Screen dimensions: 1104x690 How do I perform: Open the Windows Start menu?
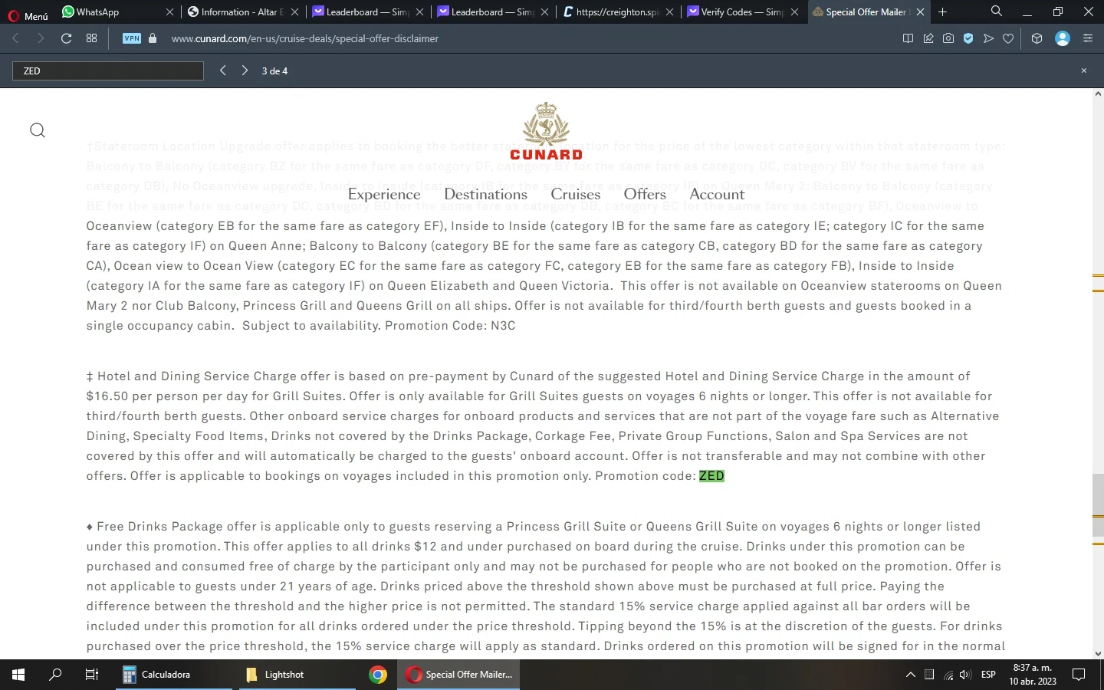[x=18, y=675]
